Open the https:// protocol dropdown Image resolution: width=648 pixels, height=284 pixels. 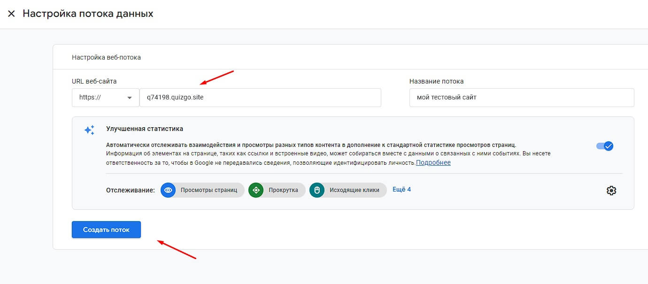105,98
